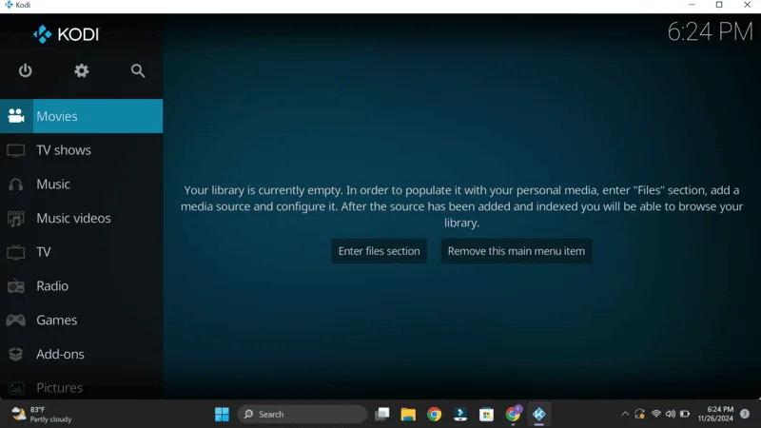The image size is (761, 428).
Task: Select the Pictures menu item
Action: pos(82,387)
